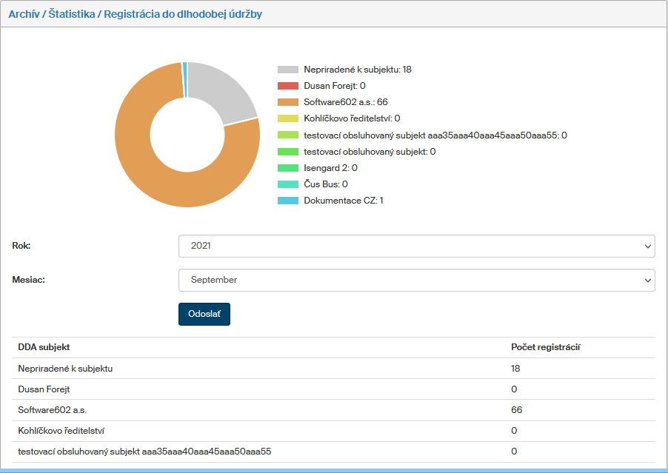Toggle the Software602 a.s.: 66 legend label
This screenshot has height=473, width=668.
[x=346, y=102]
